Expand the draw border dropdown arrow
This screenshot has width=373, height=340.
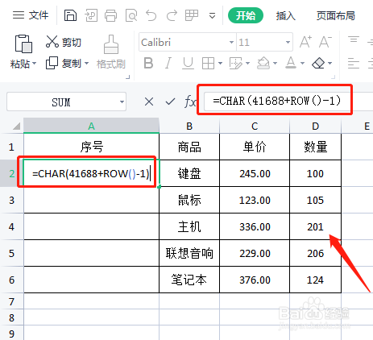coord(247,64)
